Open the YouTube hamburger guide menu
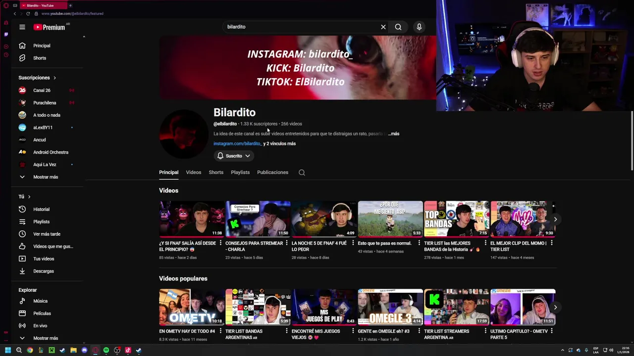 [22, 27]
